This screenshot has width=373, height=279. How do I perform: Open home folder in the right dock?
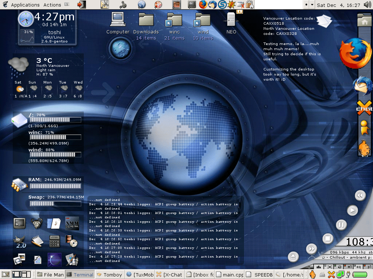(x=365, y=21)
